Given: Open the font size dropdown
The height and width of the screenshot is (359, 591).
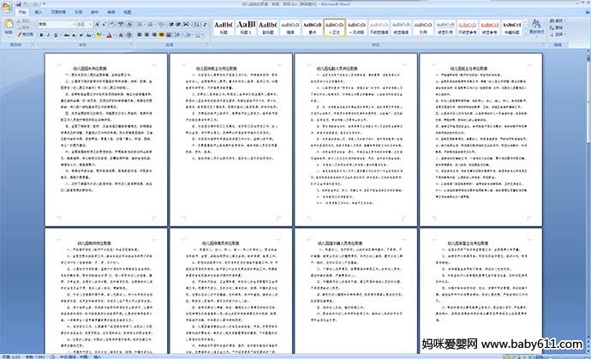Looking at the screenshot, I should coord(90,25).
